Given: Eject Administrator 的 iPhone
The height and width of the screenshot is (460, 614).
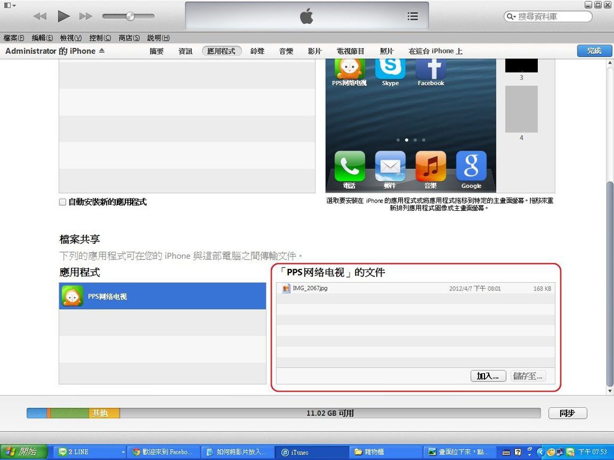Looking at the screenshot, I should point(102,51).
